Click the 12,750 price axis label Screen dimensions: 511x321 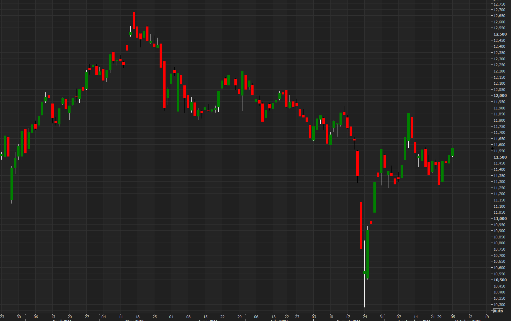(x=499, y=4)
